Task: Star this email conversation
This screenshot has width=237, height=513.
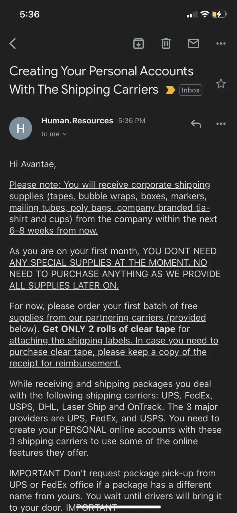Action: pos(221,84)
